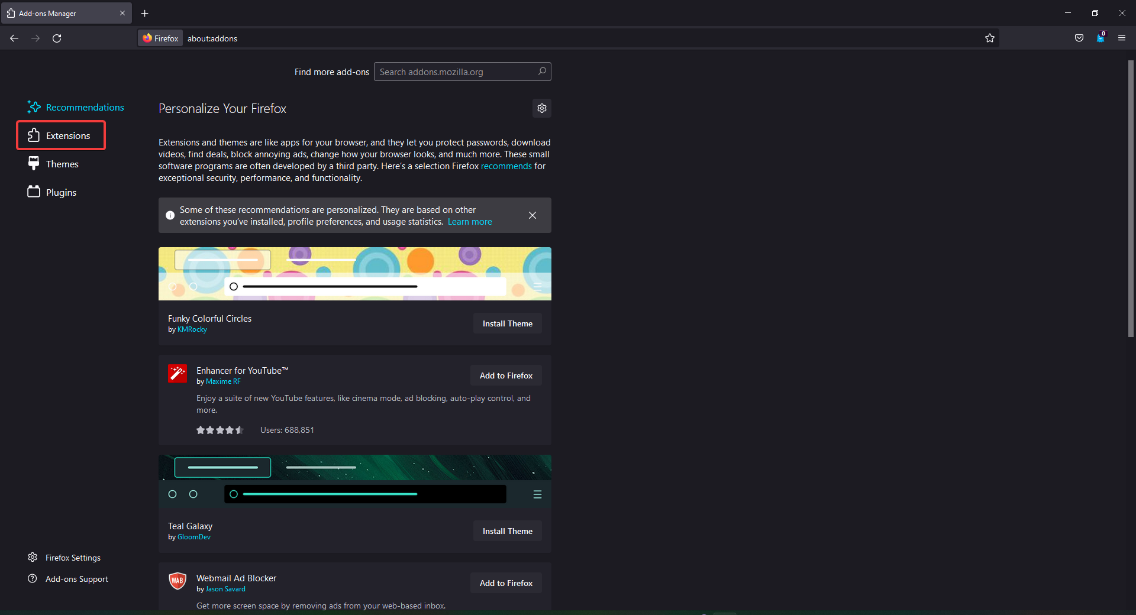Image resolution: width=1136 pixels, height=615 pixels.
Task: Switch to the Themes section
Action: [x=53, y=164]
